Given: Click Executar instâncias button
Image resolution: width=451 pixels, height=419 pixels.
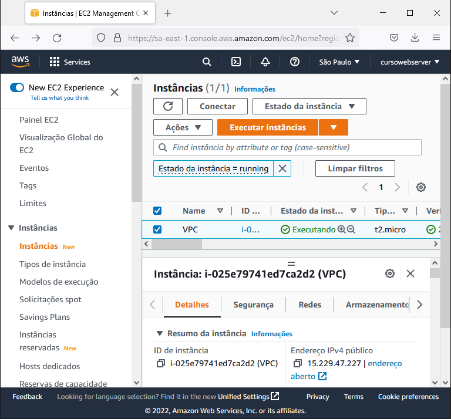Looking at the screenshot, I should pos(268,127).
